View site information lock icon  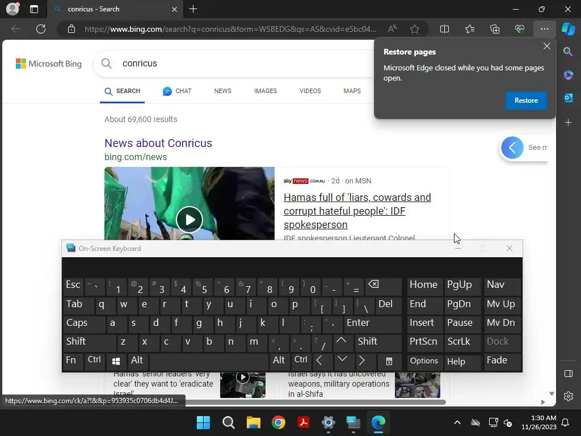tap(71, 29)
